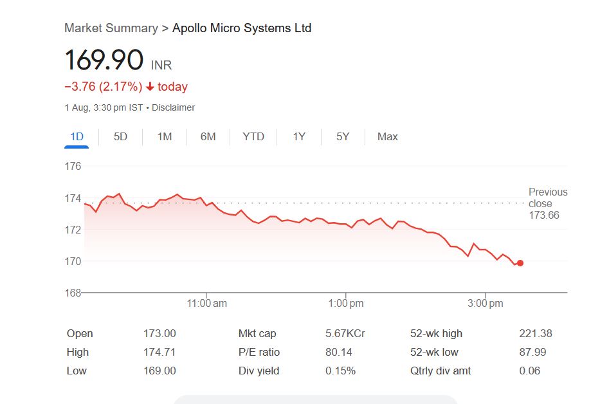Click the 169.90 stock price

(x=104, y=60)
